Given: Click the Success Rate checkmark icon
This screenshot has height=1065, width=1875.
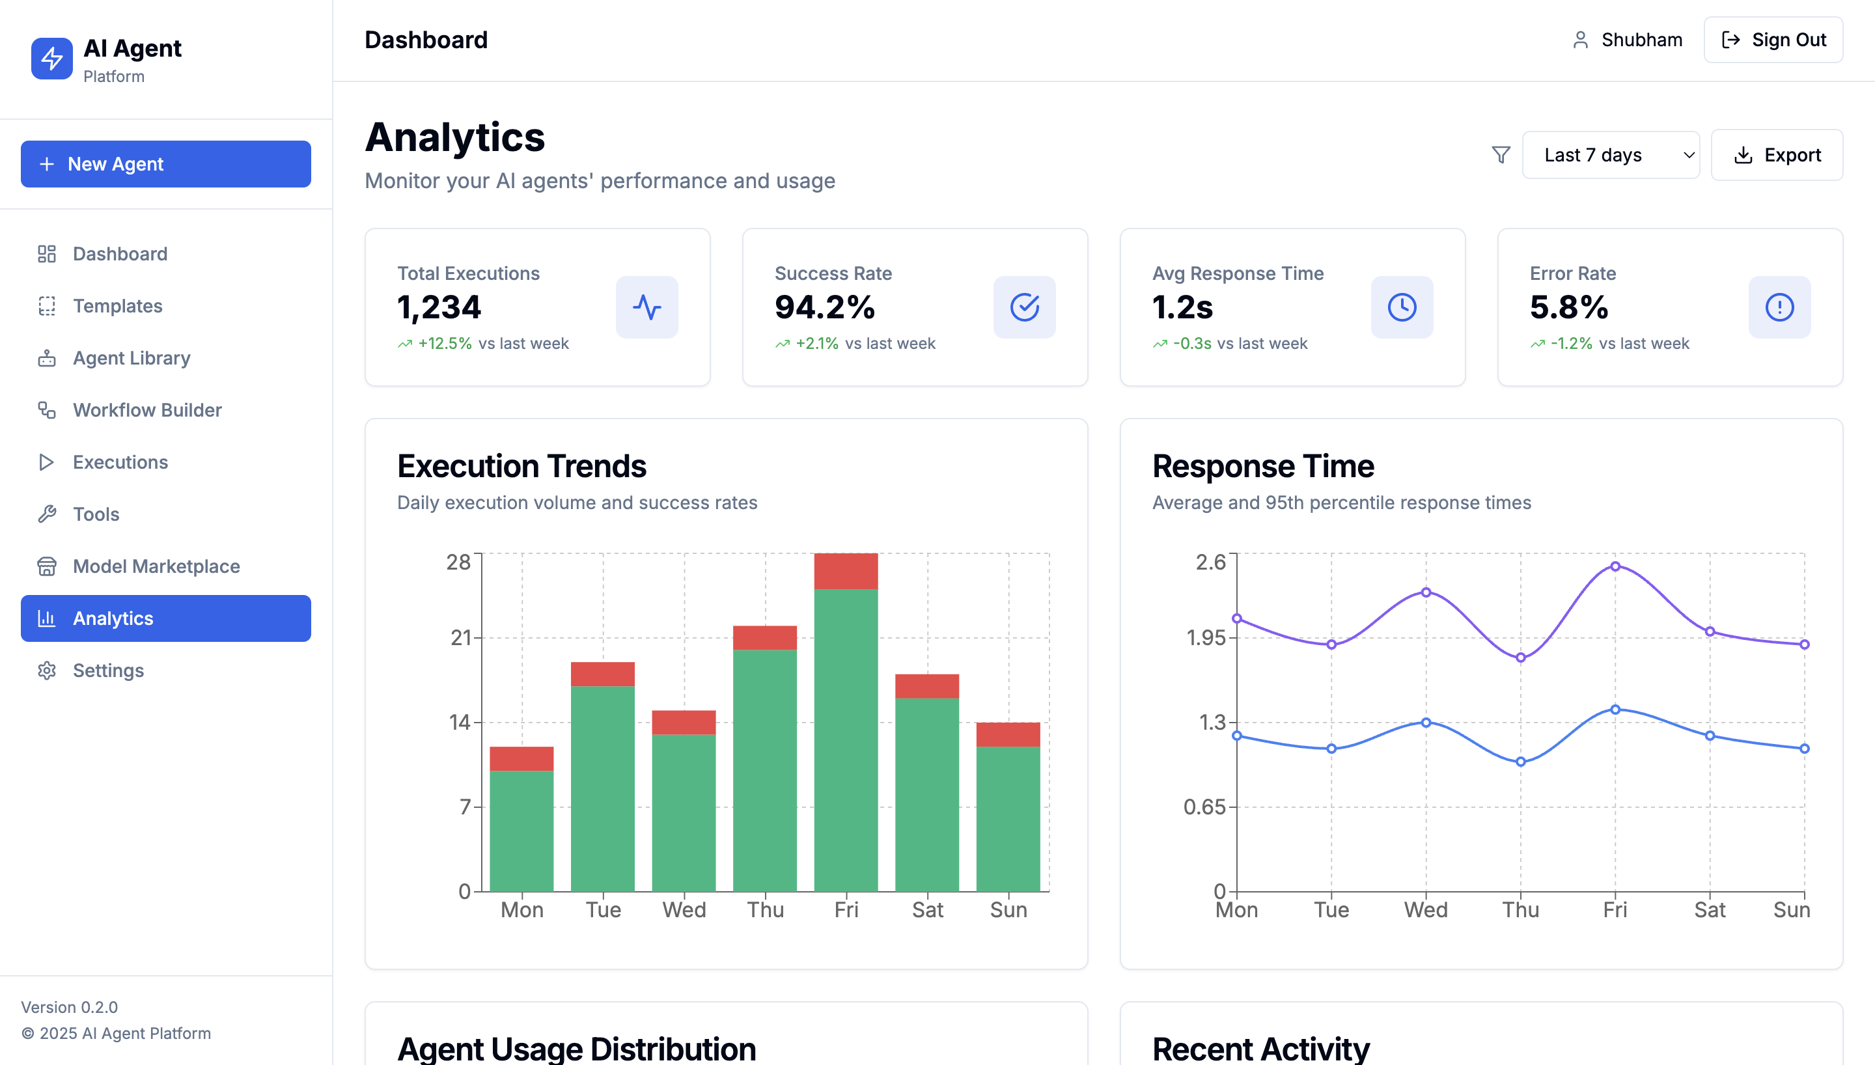Looking at the screenshot, I should (x=1024, y=307).
